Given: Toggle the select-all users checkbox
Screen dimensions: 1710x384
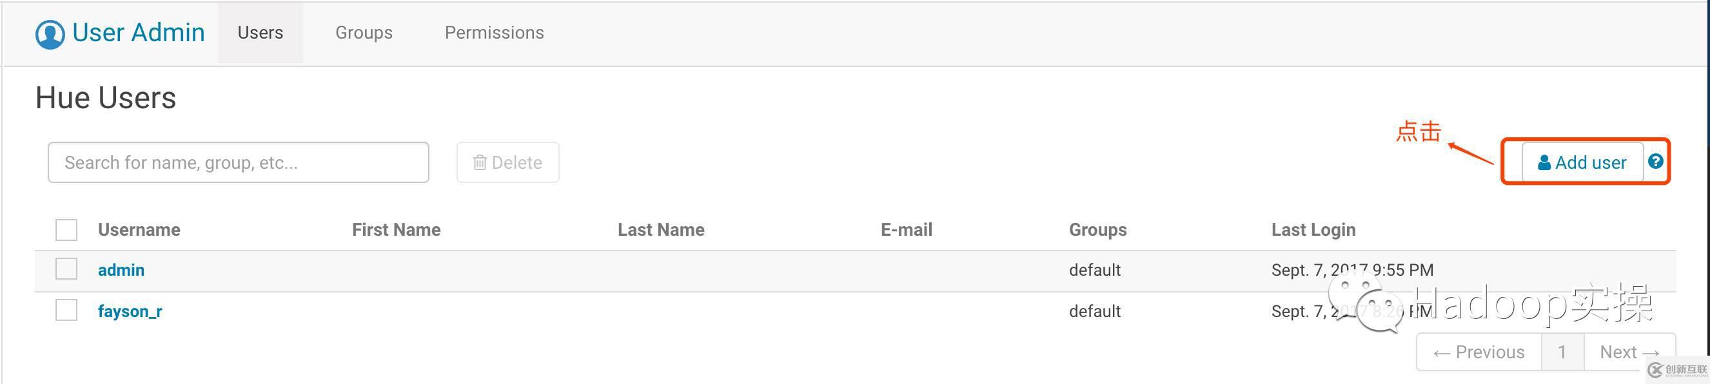Looking at the screenshot, I should 66,230.
